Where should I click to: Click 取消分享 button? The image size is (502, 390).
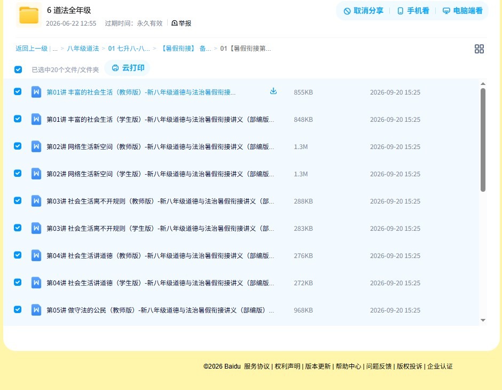(363, 11)
